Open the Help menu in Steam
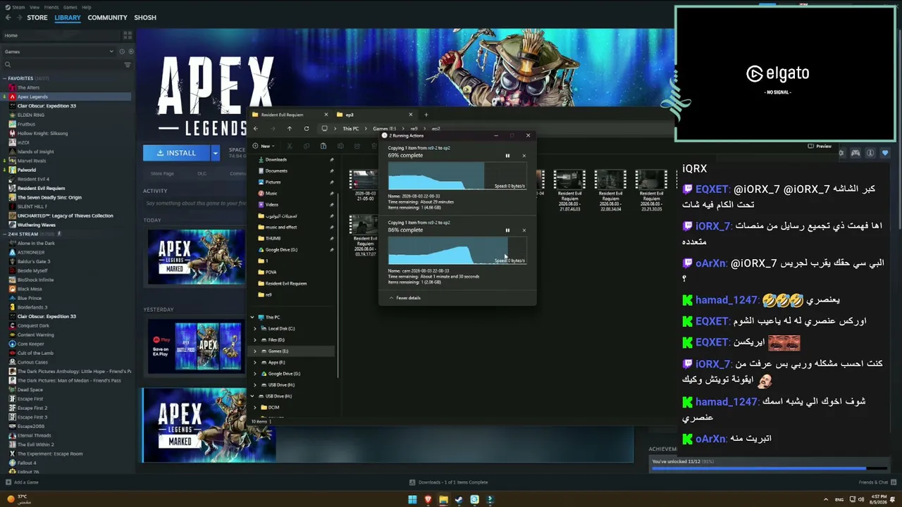 (86, 7)
